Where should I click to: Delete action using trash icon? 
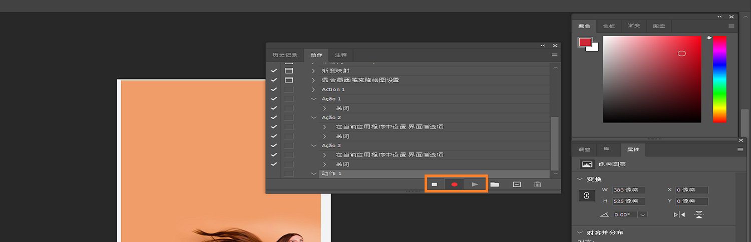[538, 184]
